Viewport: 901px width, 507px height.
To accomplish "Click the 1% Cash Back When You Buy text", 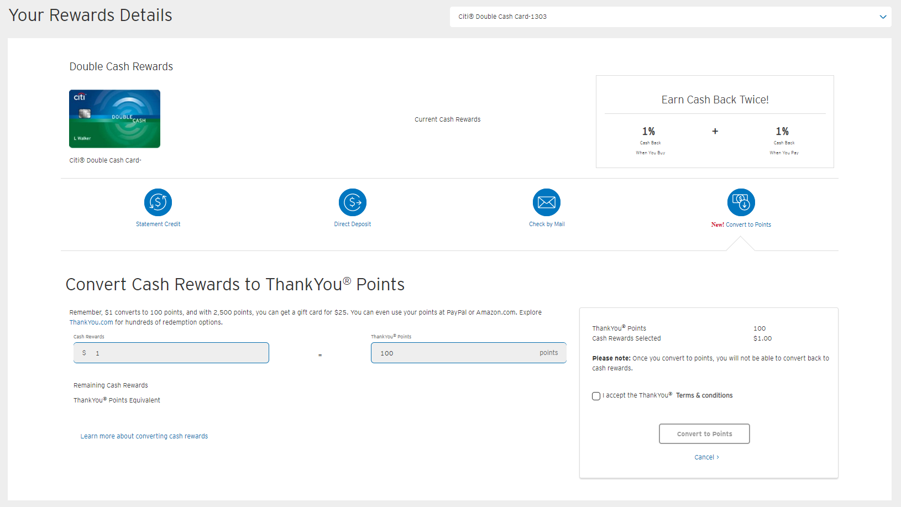I will click(x=650, y=140).
